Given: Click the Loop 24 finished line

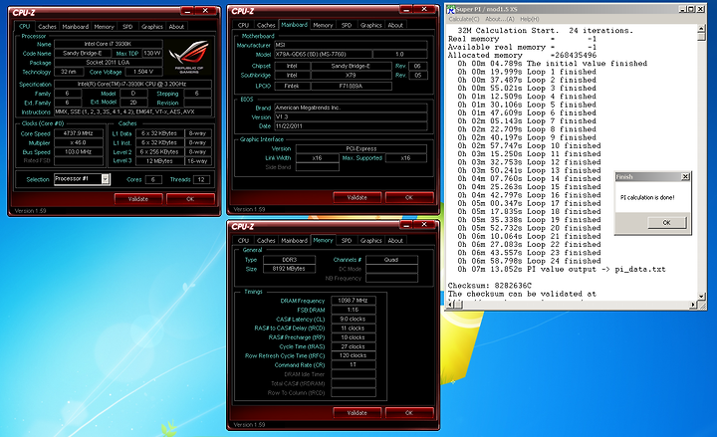Looking at the screenshot, I should point(527,261).
